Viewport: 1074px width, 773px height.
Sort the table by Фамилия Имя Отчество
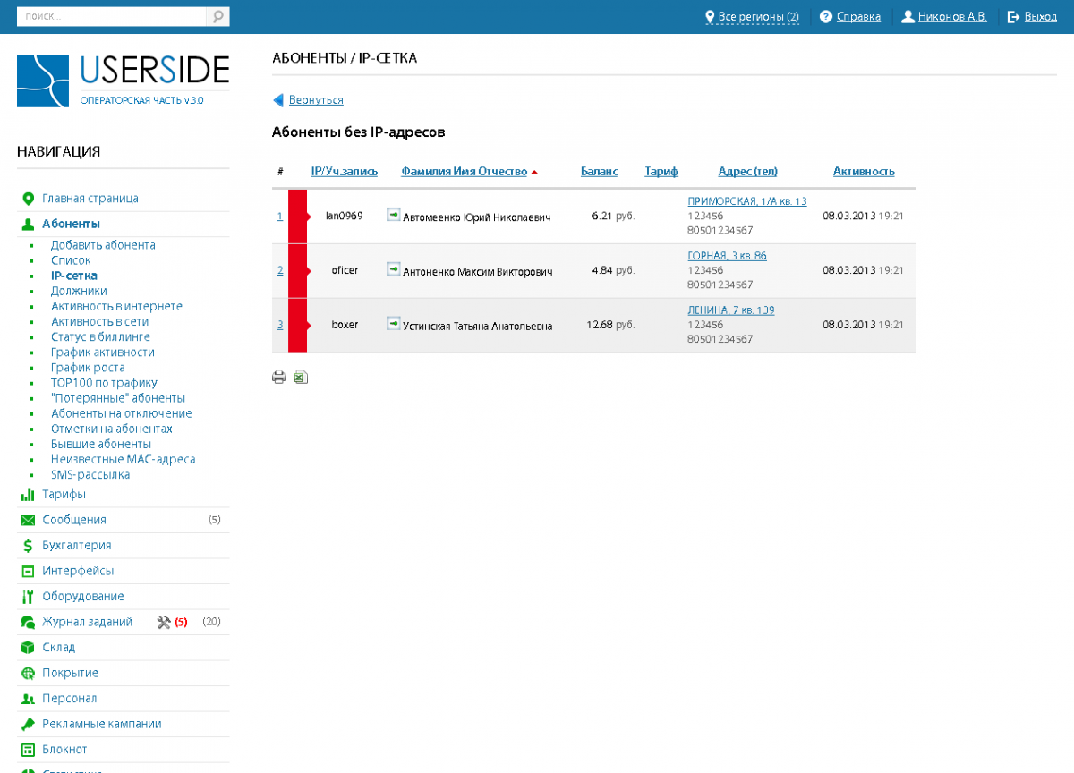[464, 172]
